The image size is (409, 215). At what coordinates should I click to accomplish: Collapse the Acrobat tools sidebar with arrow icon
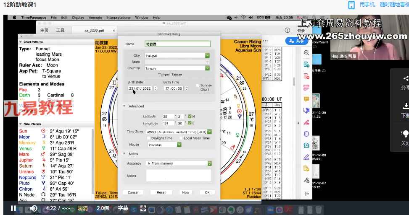coord(307,194)
